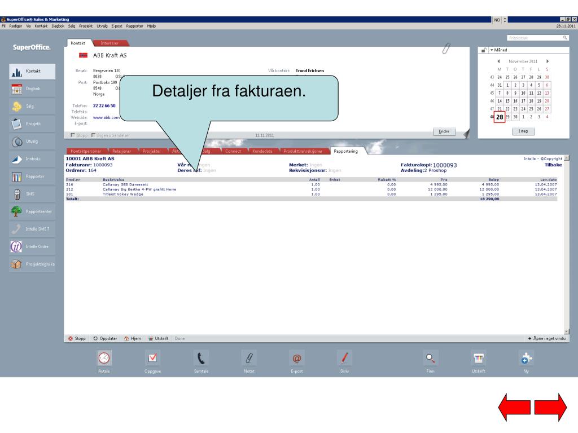Click Åpne i eget vindu

click(x=546, y=338)
